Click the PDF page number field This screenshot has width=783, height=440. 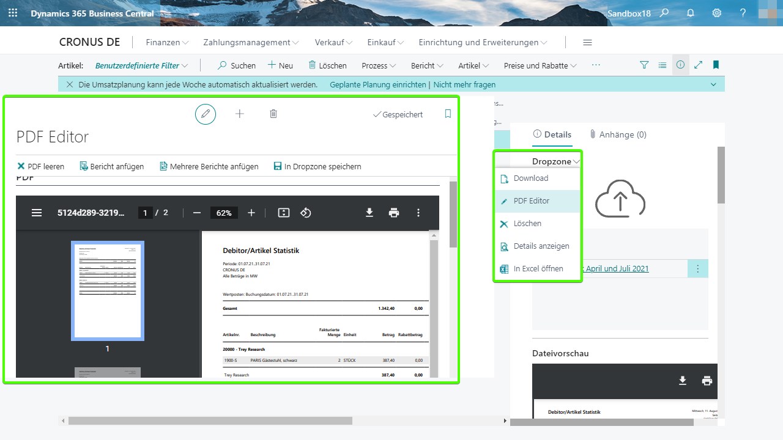[x=145, y=213]
